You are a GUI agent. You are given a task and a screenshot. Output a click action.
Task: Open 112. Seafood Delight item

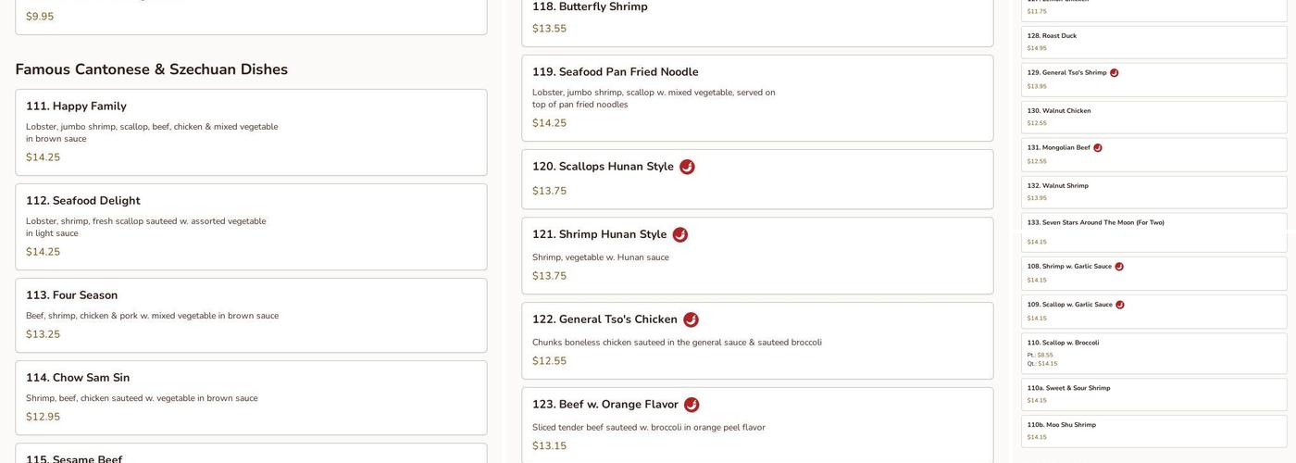click(x=83, y=201)
